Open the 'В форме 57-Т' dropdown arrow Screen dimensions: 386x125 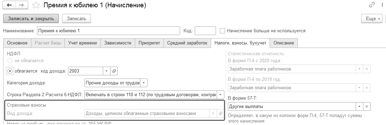tap(360, 106)
